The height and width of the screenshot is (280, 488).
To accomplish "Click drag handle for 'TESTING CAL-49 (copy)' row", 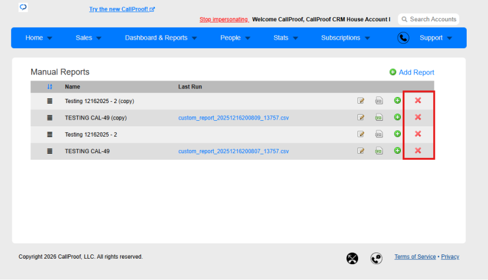I will coord(49,118).
